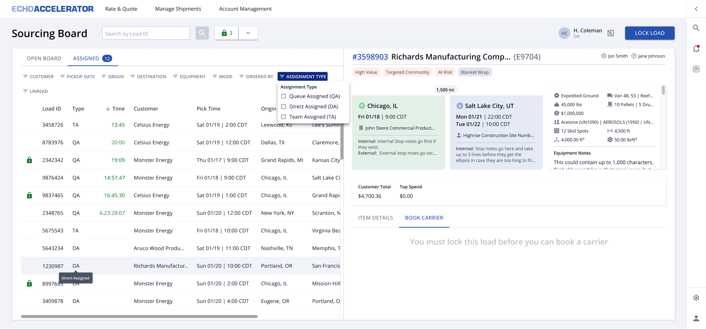Viewport: 706px width, 329px height.
Task: Check Team Assigned (TA) checkbox
Action: point(284,117)
